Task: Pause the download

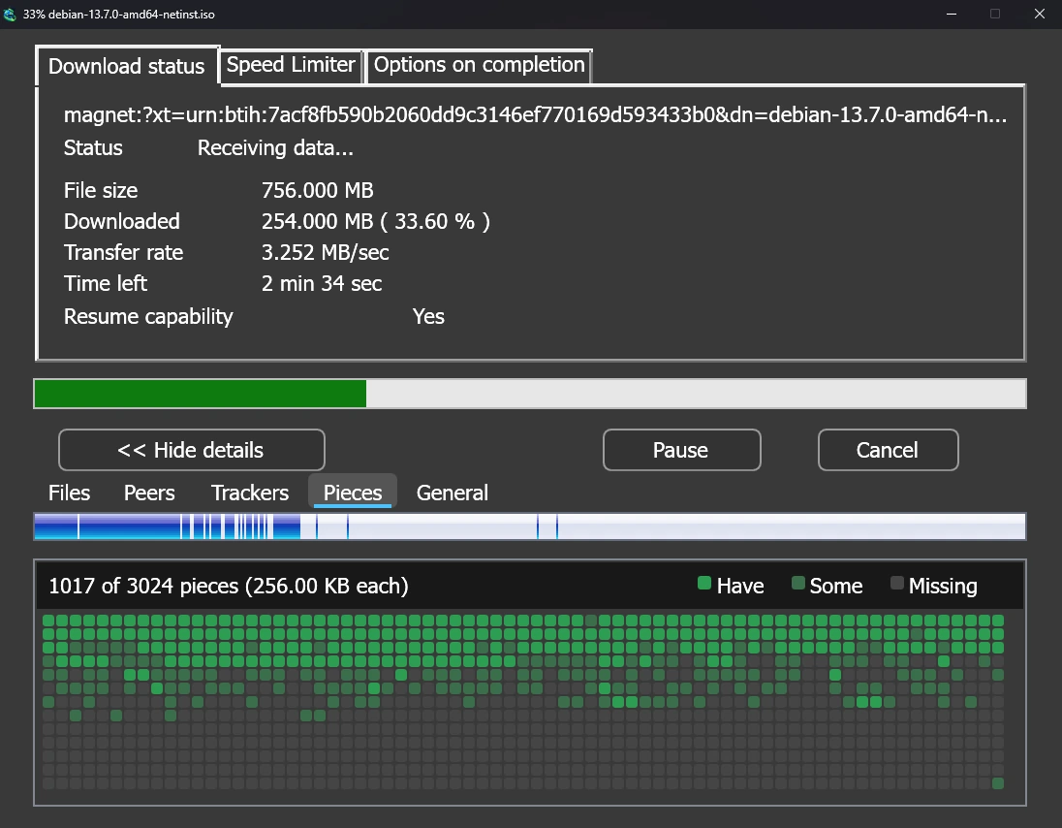Action: point(681,450)
